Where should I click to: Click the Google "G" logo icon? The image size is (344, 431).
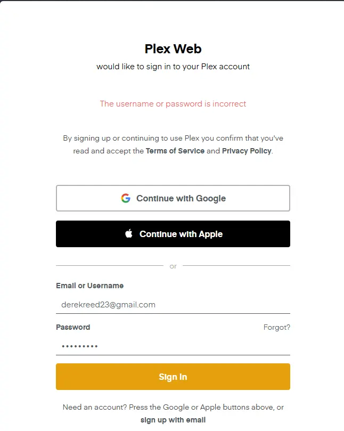[126, 198]
